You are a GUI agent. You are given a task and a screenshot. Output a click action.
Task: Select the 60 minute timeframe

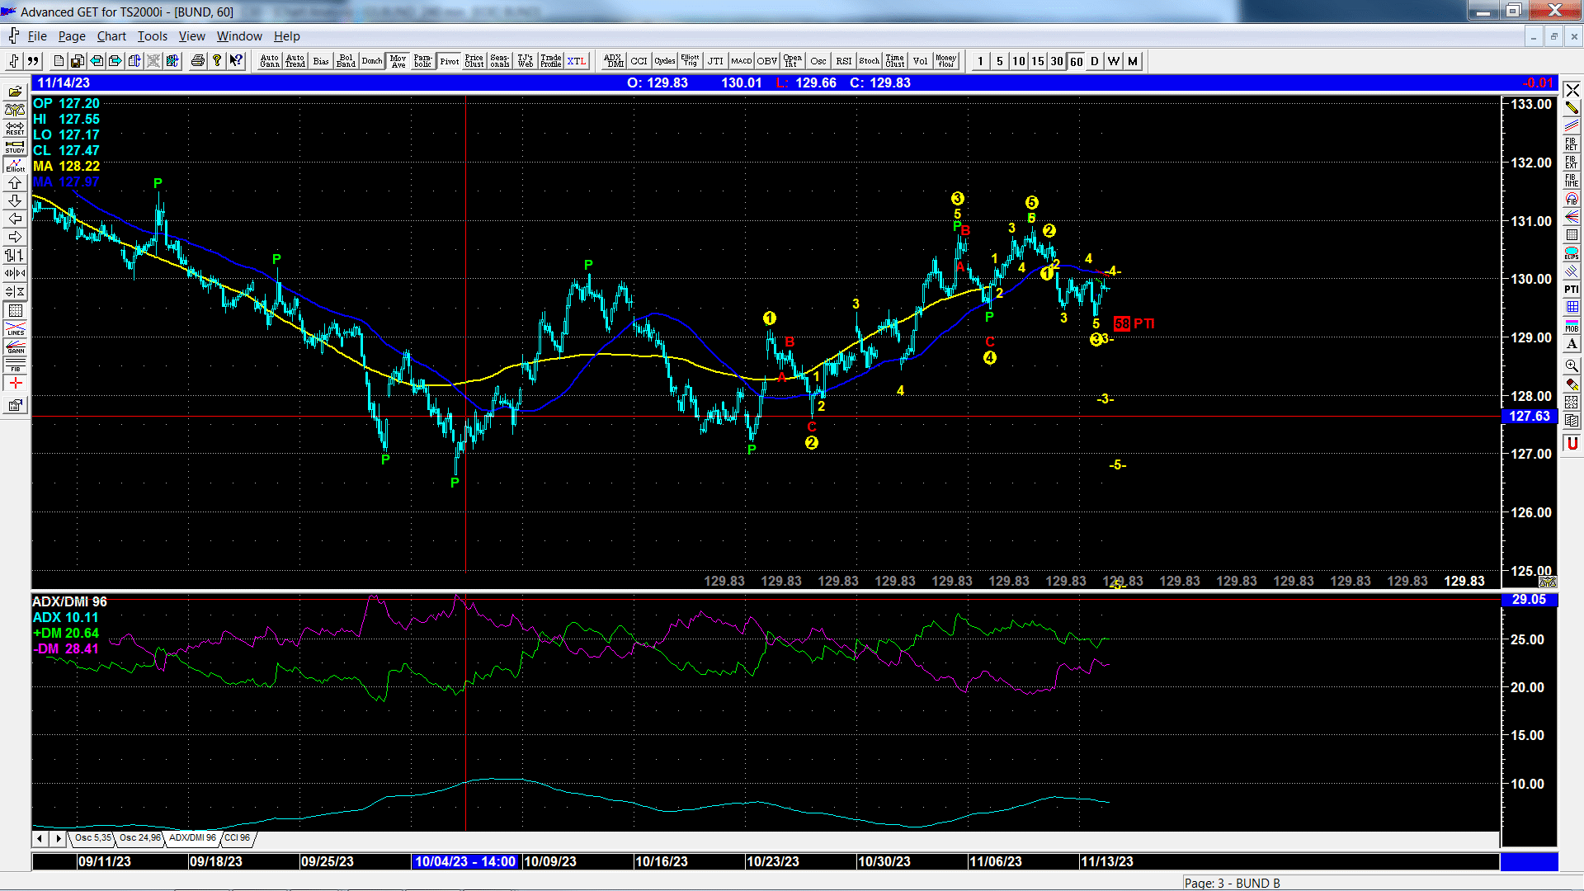tap(1077, 61)
